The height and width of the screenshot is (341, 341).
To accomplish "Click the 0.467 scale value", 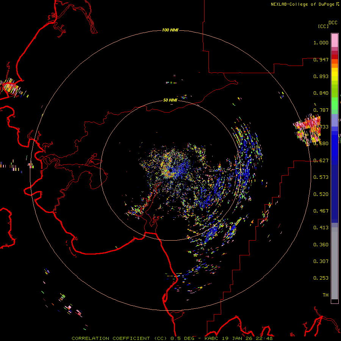I will pos(321,211).
